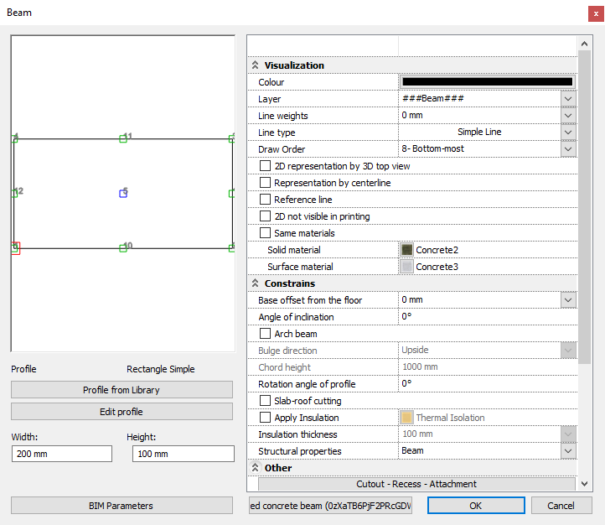Open the Draw Order dropdown
The image size is (605, 525).
(568, 149)
